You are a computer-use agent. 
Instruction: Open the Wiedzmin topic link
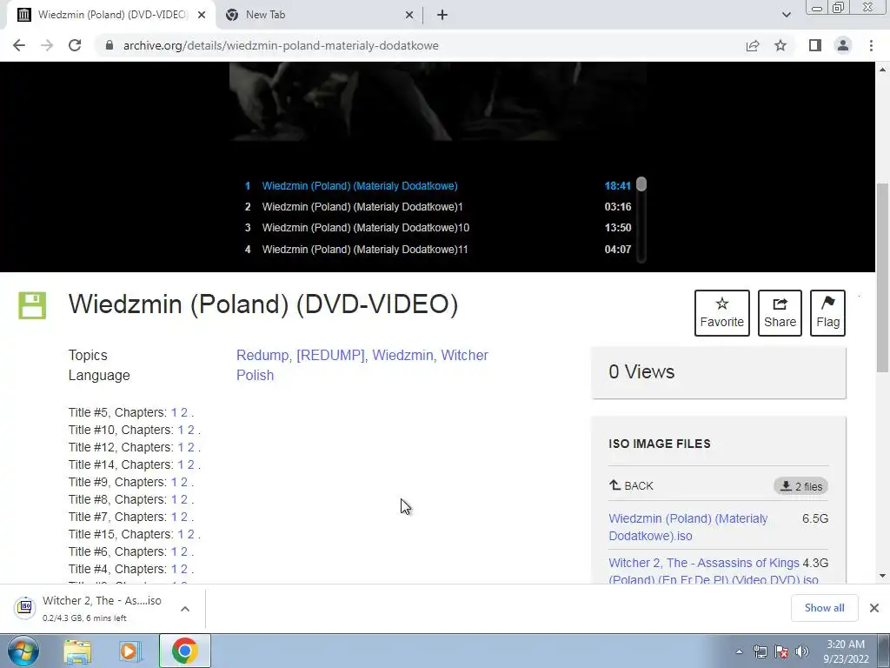[402, 355]
